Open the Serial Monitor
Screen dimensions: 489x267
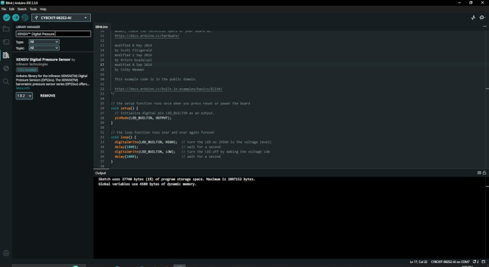coord(482,18)
